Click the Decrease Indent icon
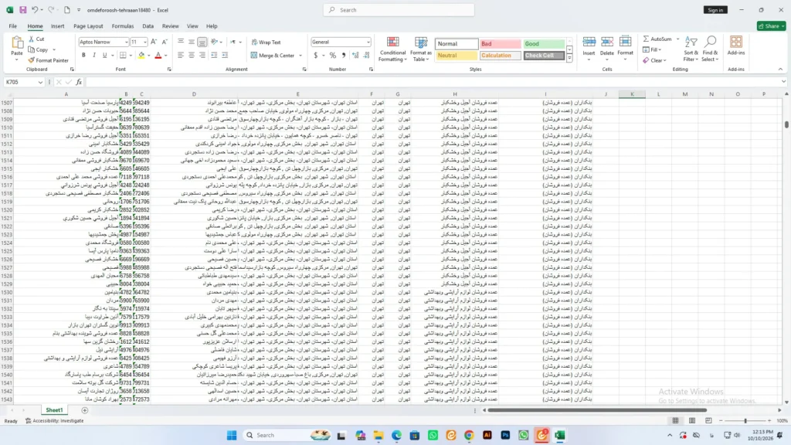The width and height of the screenshot is (791, 445). [214, 55]
